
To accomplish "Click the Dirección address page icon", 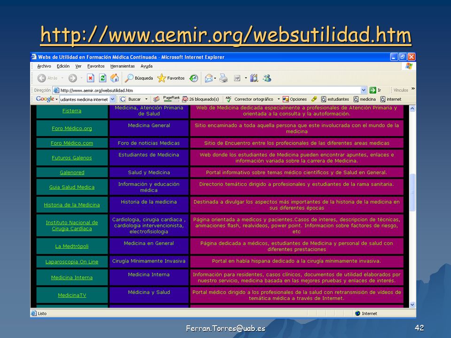I will pyautogui.click(x=56, y=90).
